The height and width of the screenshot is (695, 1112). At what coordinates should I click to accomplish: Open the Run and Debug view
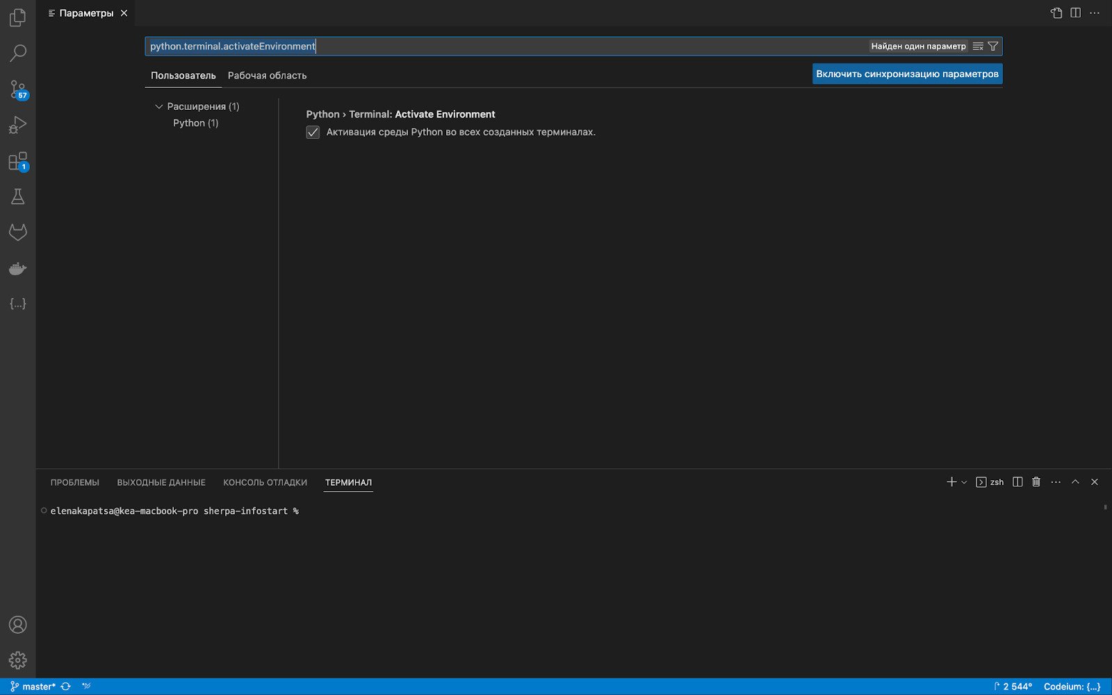pos(17,125)
